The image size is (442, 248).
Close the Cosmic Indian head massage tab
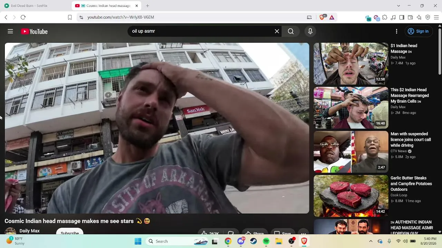coord(137,6)
